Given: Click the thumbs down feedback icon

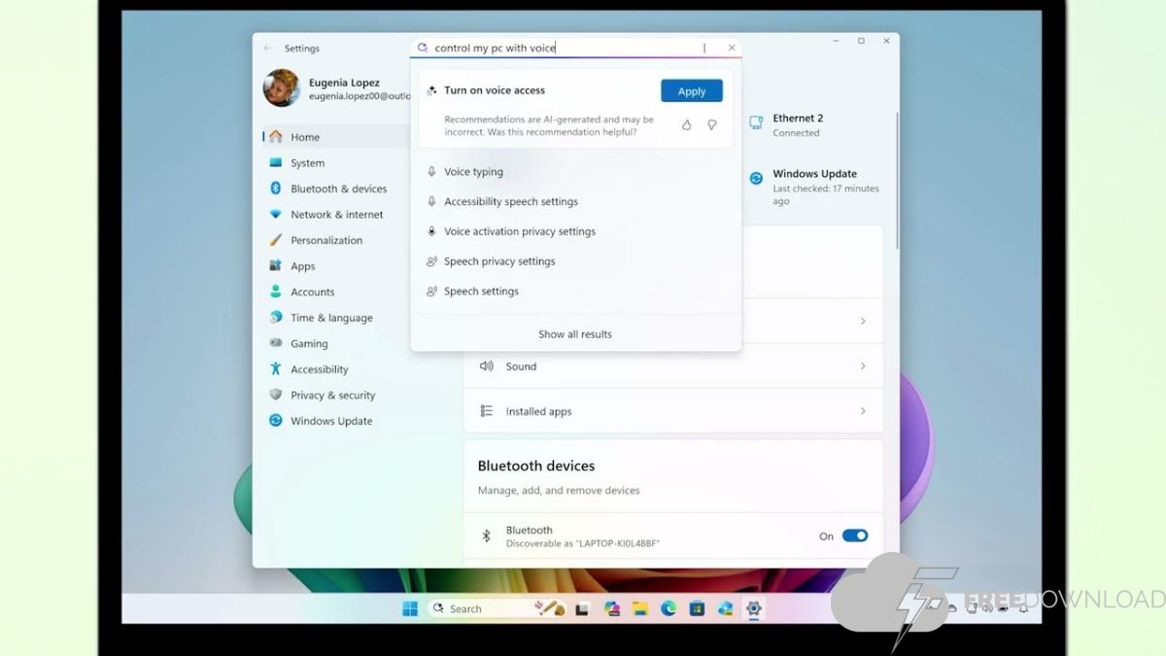Looking at the screenshot, I should (712, 125).
